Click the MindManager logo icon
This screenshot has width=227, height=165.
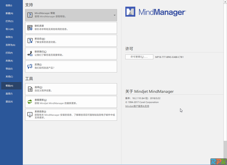coord(130,12)
